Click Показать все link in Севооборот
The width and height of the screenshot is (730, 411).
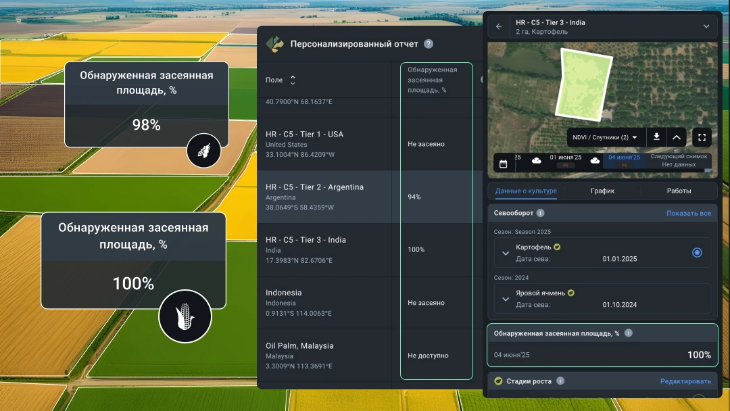[x=688, y=213]
